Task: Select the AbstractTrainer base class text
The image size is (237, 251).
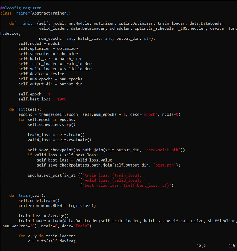Action: pyautogui.click(x=48, y=13)
